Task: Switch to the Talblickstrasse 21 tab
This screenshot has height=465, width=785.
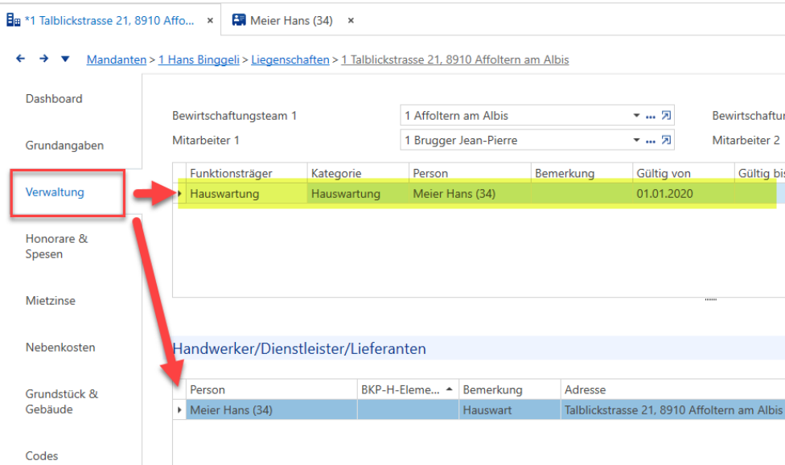Action: [x=109, y=21]
